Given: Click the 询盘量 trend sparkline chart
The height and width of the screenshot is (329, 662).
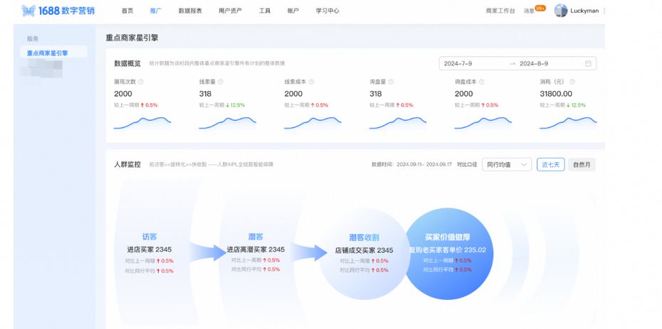Looking at the screenshot, I should pos(398,123).
